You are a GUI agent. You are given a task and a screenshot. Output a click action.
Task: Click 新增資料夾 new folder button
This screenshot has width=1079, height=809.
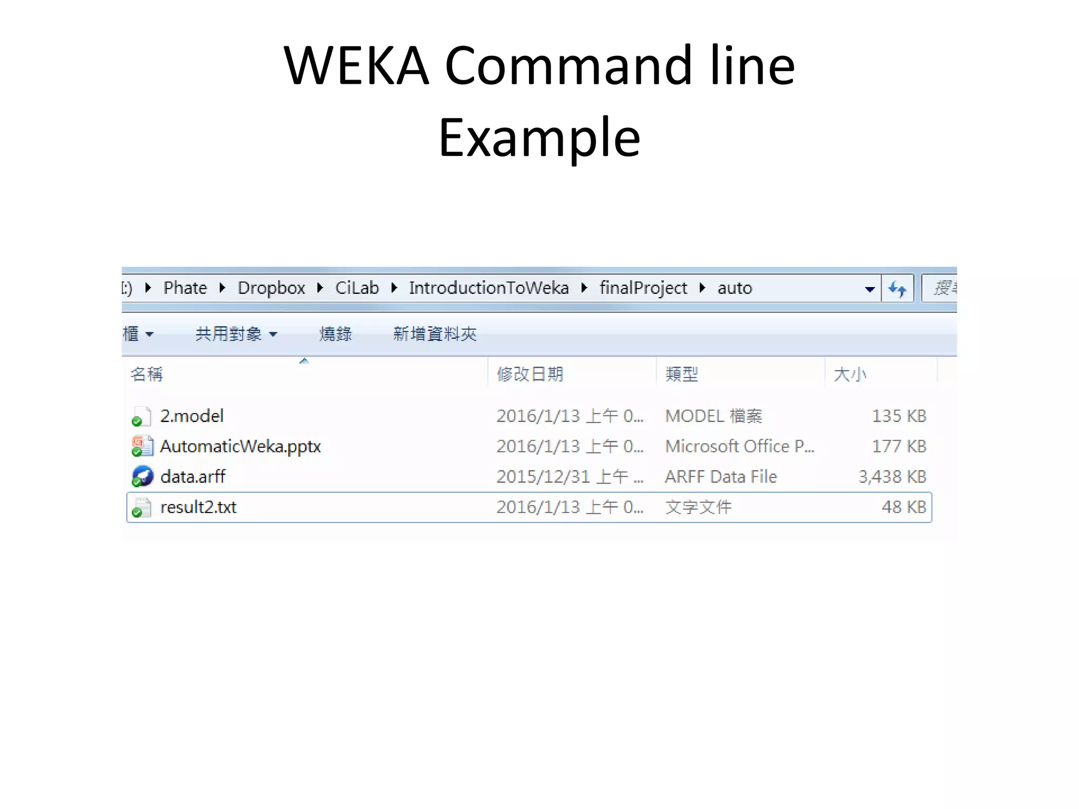tap(435, 334)
